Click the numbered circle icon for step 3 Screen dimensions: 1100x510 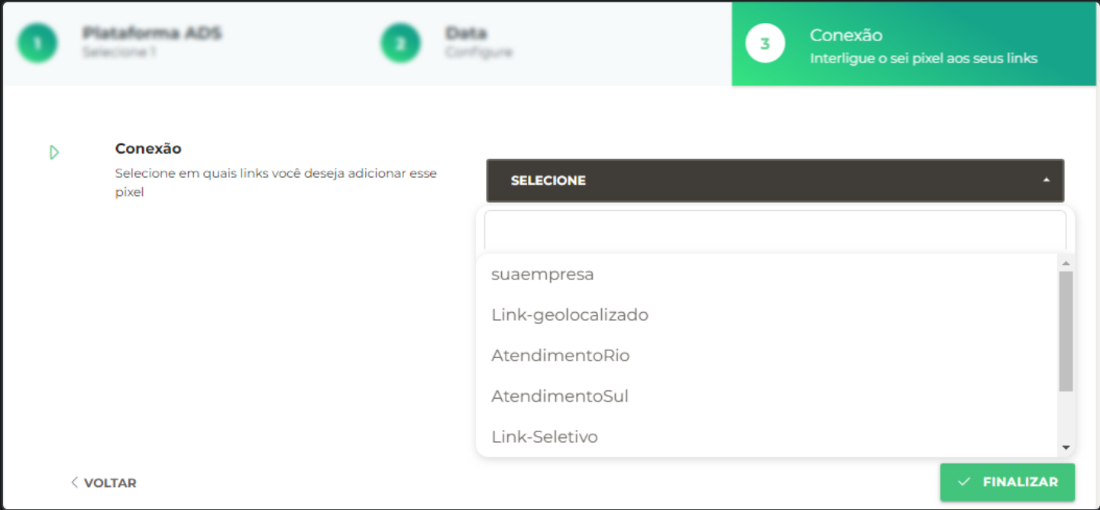point(764,43)
